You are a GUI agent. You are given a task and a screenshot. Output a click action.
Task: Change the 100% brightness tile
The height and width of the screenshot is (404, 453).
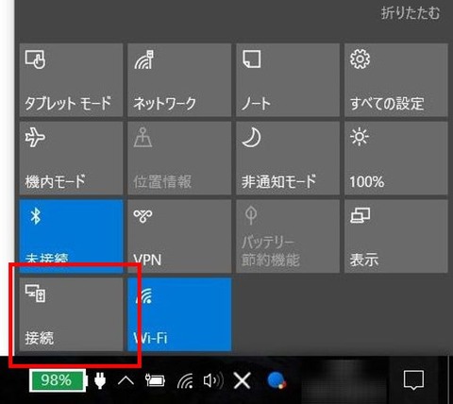(396, 158)
